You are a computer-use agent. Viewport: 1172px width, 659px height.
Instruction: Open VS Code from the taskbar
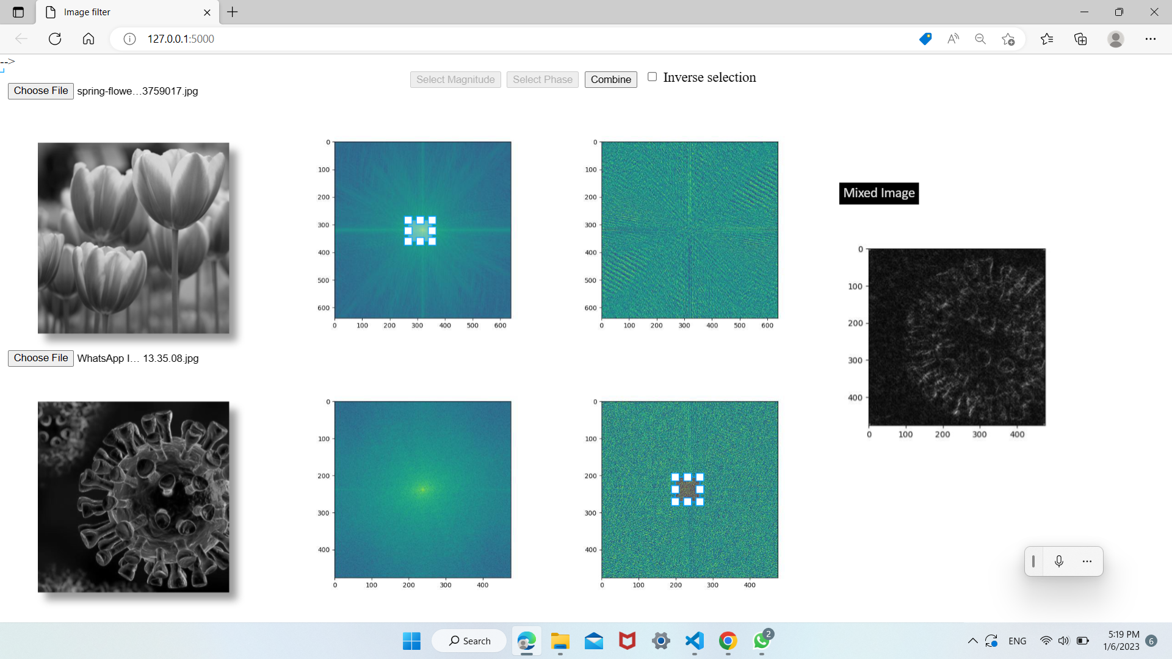pyautogui.click(x=694, y=641)
